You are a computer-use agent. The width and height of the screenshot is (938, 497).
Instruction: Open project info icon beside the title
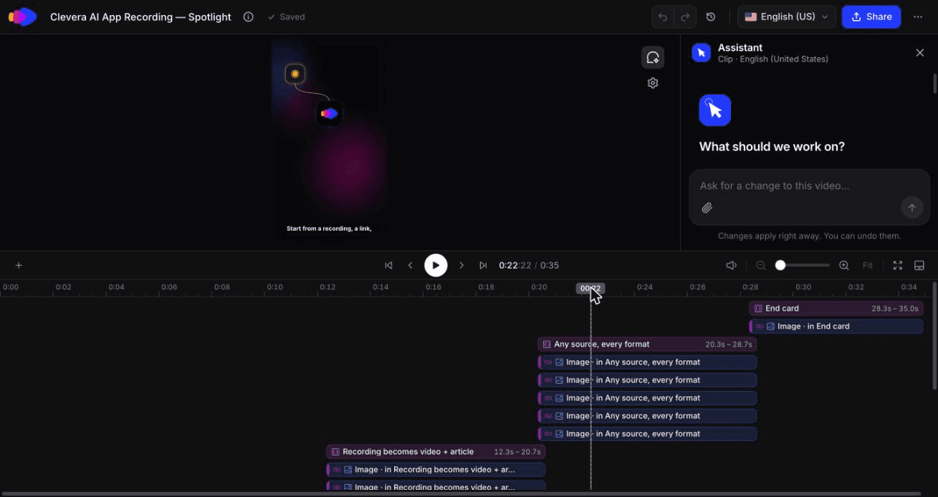click(x=249, y=16)
